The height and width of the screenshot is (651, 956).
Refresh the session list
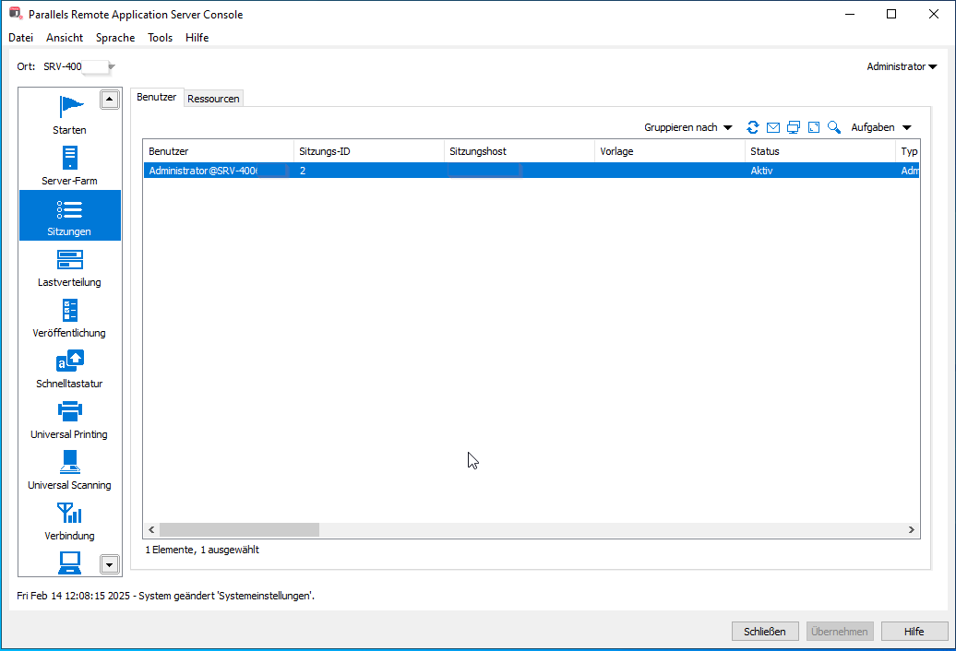click(x=753, y=127)
